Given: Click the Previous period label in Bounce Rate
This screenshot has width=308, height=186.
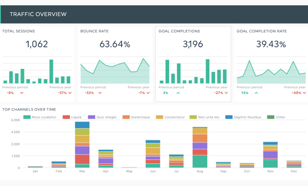Looking at the screenshot, I should (93, 87).
